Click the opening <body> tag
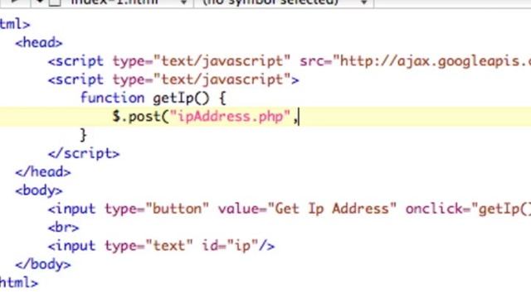The height and width of the screenshot is (298, 531). coord(39,190)
